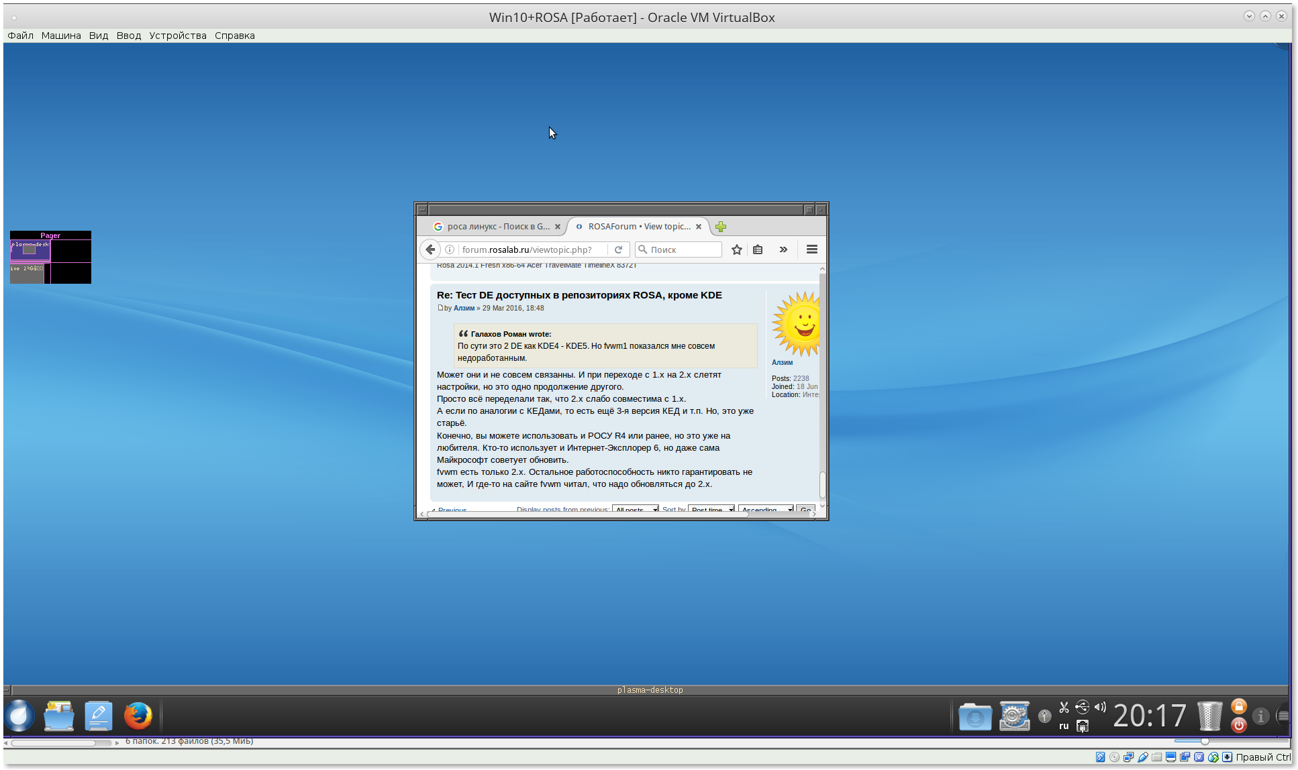Switch to the роса линукс Google tab

coord(498,227)
